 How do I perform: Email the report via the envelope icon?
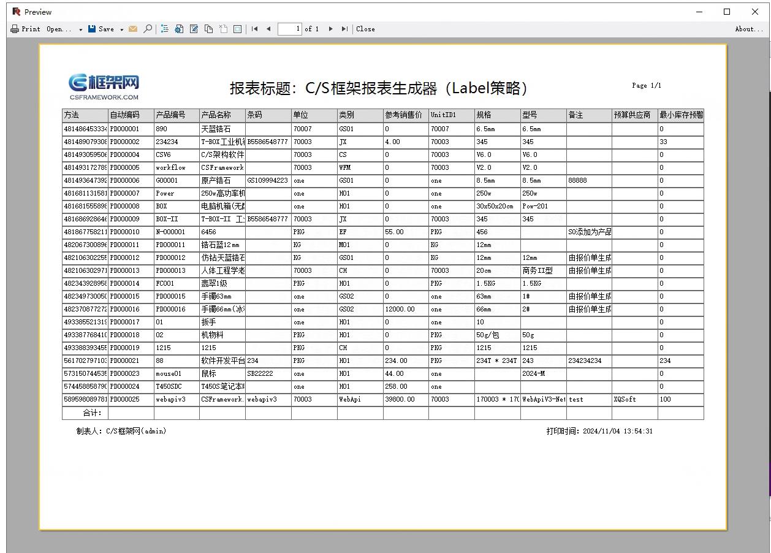coord(132,29)
